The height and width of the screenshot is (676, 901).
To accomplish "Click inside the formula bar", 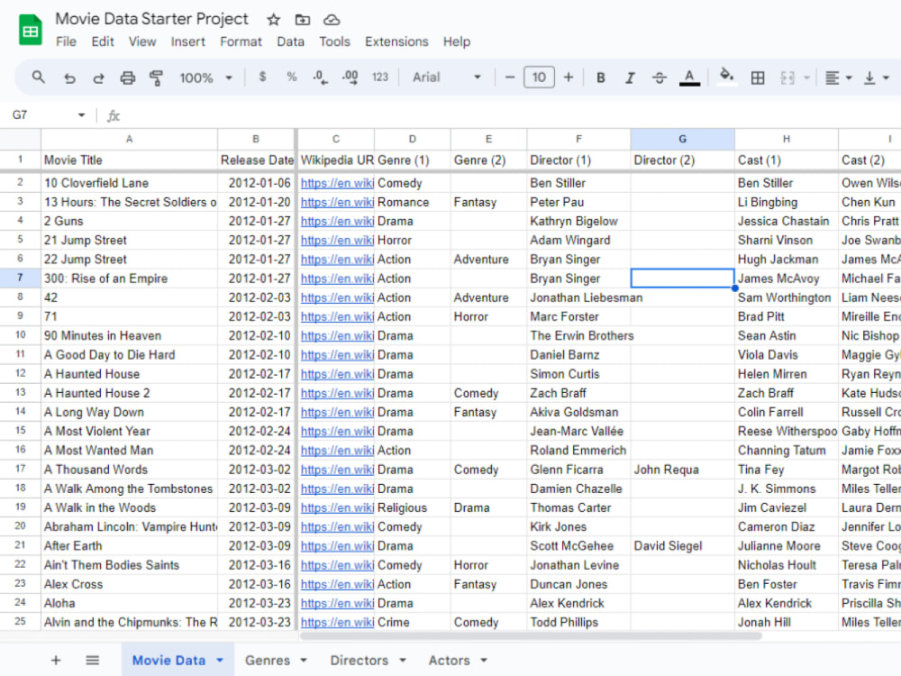I will click(270, 115).
